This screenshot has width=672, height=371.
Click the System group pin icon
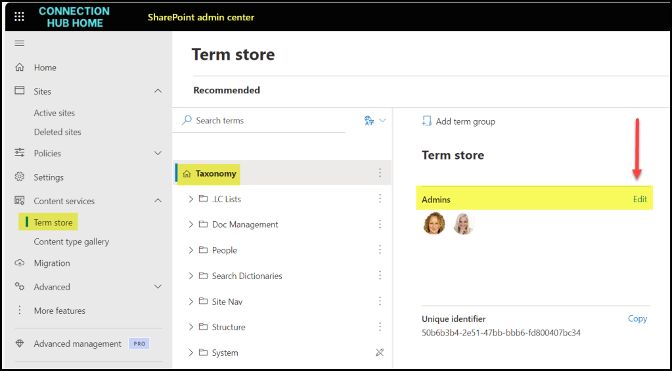click(x=380, y=353)
